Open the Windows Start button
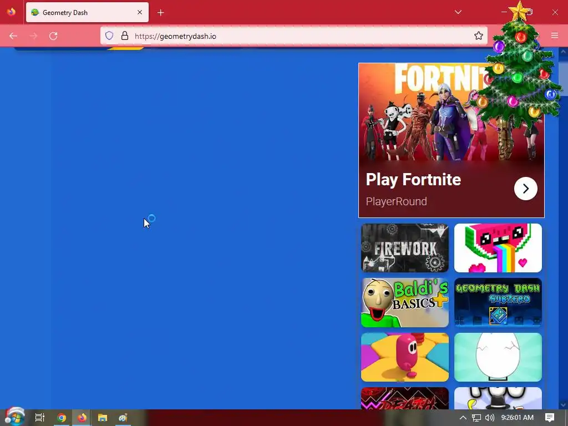This screenshot has height=426, width=568. pyautogui.click(x=14, y=417)
